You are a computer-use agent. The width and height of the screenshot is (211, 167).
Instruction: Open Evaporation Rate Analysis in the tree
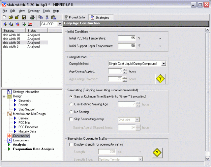33,149
